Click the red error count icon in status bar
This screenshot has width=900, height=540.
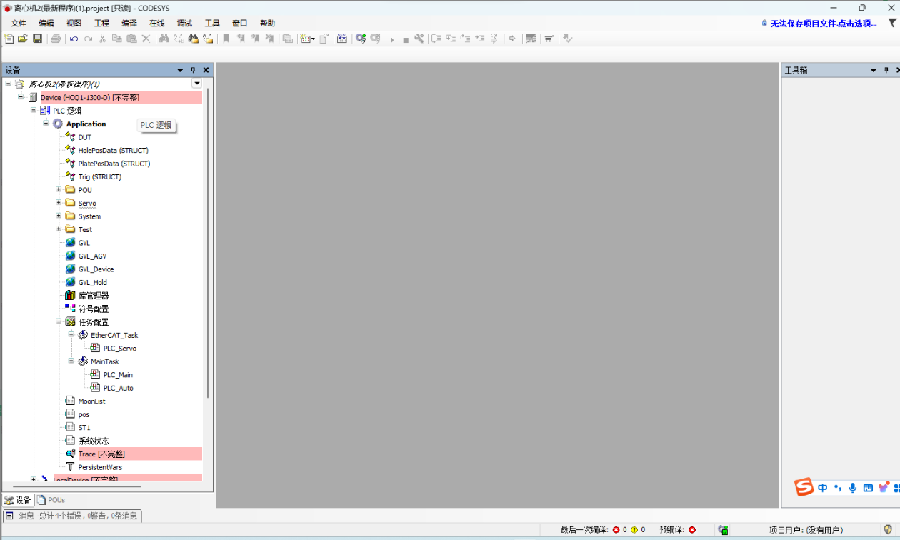point(616,530)
